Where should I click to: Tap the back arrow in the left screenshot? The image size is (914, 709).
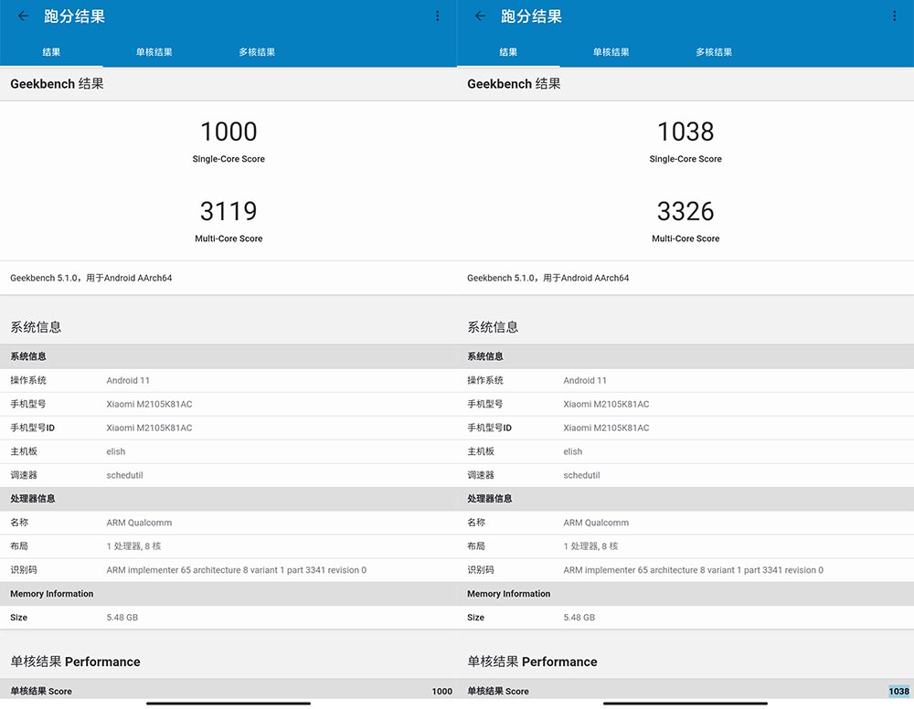coord(24,16)
